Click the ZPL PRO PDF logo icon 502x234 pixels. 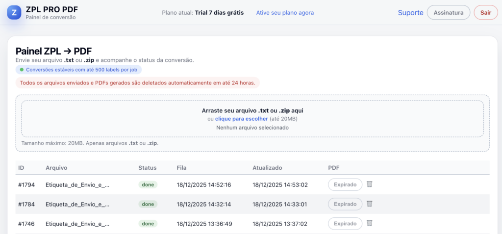tap(14, 12)
